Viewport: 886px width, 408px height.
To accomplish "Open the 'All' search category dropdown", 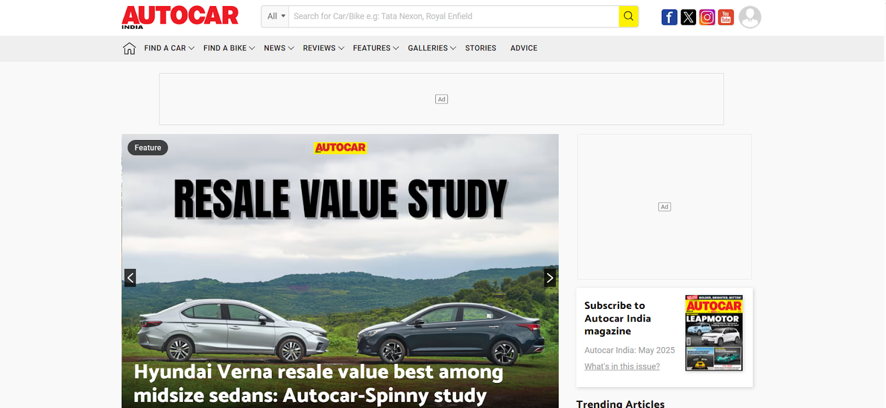I will [275, 17].
